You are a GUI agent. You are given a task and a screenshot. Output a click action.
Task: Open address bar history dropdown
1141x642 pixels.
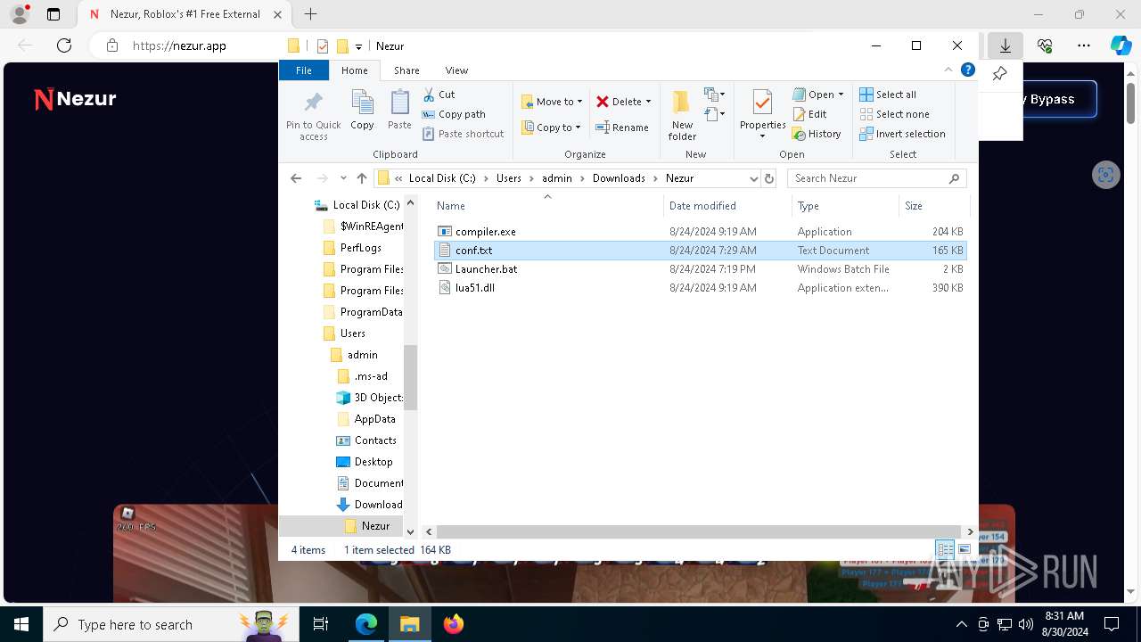click(753, 178)
